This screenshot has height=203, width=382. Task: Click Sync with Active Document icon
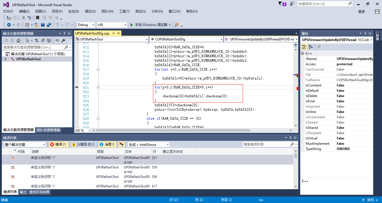(x=36, y=40)
